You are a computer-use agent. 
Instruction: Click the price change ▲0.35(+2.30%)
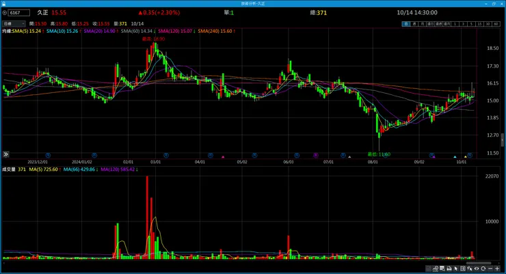(x=159, y=12)
